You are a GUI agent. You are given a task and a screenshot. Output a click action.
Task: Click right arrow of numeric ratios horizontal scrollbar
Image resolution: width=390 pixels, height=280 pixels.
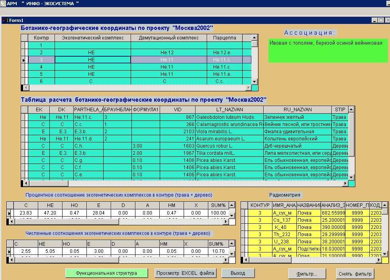tap(225, 260)
